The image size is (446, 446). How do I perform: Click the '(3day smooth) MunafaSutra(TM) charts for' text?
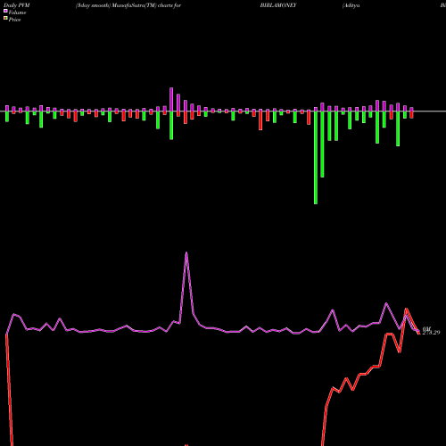(x=128, y=5)
